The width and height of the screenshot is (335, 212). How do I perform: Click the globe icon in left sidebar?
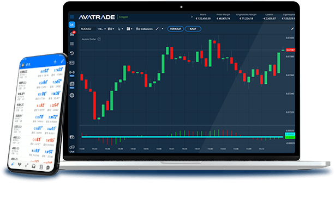click(72, 95)
